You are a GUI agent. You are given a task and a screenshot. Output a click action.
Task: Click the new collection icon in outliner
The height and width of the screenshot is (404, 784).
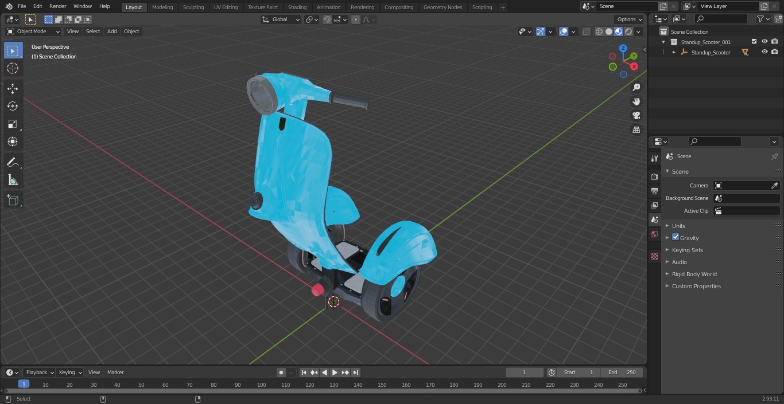(x=778, y=19)
